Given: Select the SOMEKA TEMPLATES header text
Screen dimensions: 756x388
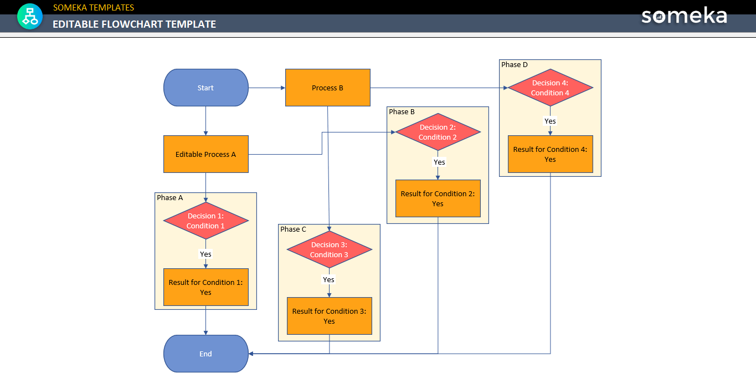Looking at the screenshot, I should (94, 8).
